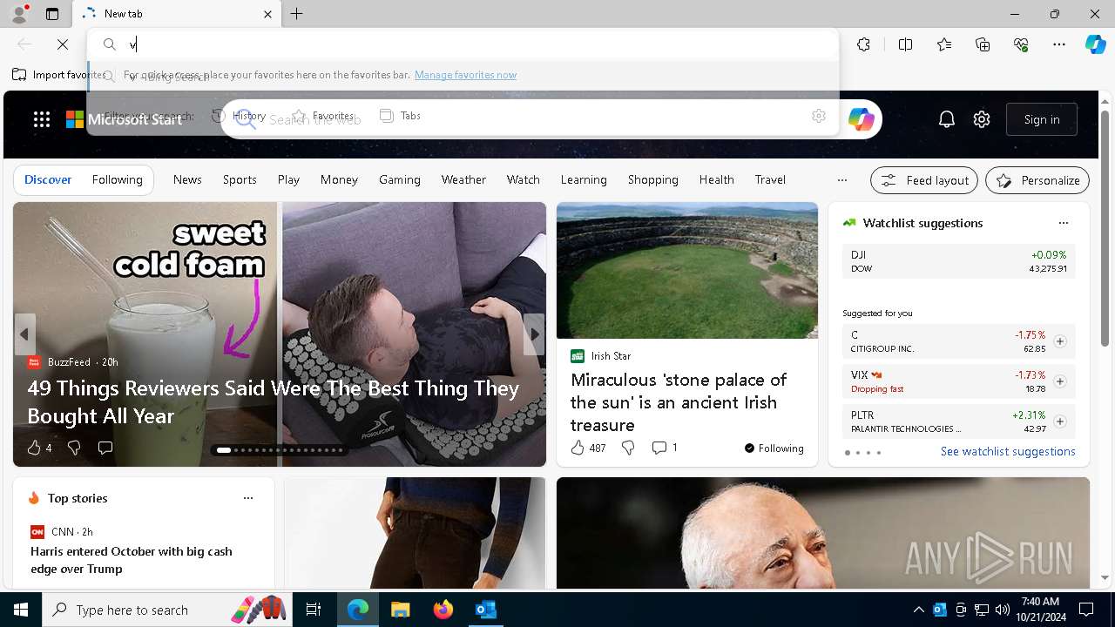Screen dimensions: 1115x627
Task: Open Top stories more options menu
Action: pyautogui.click(x=248, y=498)
